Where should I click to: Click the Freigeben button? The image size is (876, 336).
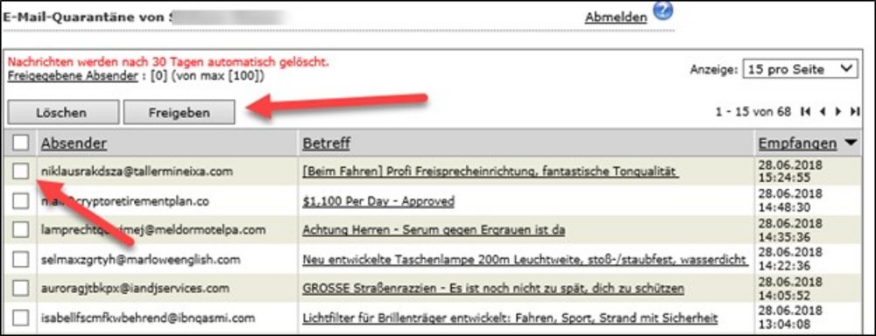click(x=179, y=112)
